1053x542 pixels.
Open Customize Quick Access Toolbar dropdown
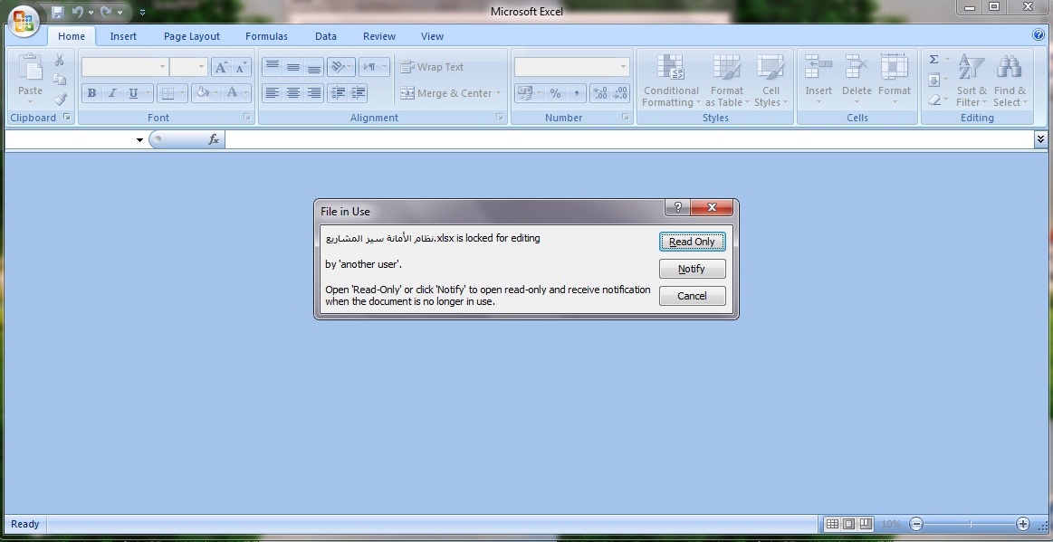pos(142,12)
